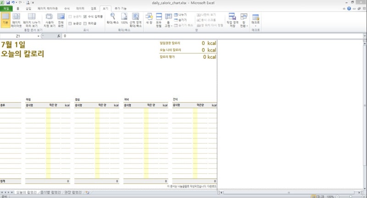
Task: Open the Formulas (수식) ribbon tab
Action: pos(67,8)
